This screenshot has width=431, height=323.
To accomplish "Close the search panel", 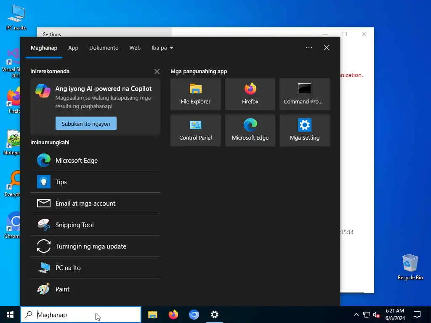I will coord(327,48).
